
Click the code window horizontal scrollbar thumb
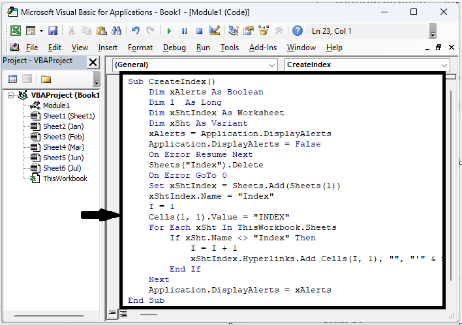pyautogui.click(x=149, y=315)
